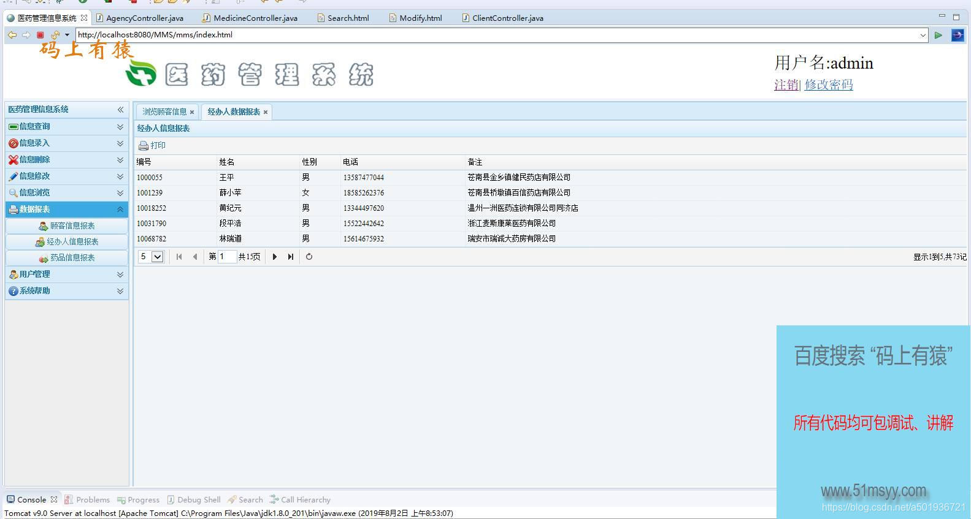Click phone number 13344497620

coord(363,208)
